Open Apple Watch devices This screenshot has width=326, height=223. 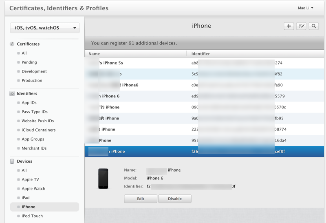pyautogui.click(x=33, y=189)
